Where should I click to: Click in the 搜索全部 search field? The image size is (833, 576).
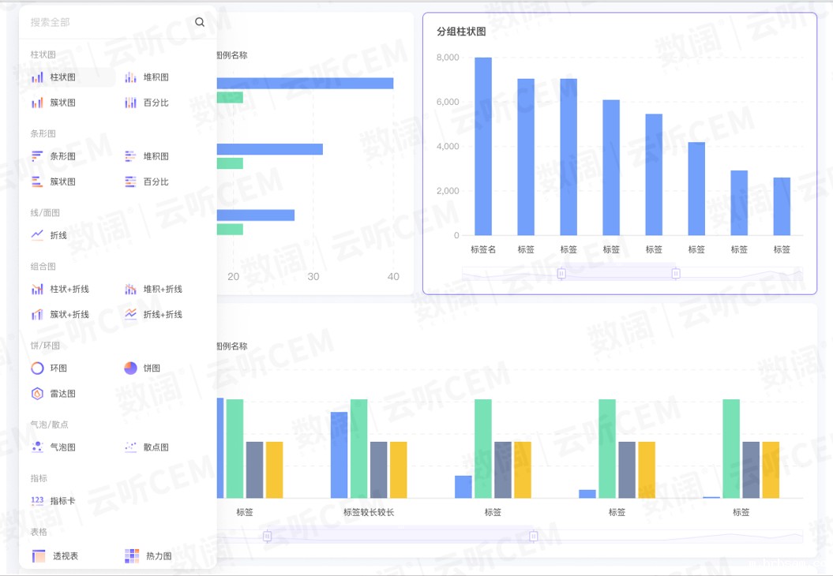(x=107, y=22)
